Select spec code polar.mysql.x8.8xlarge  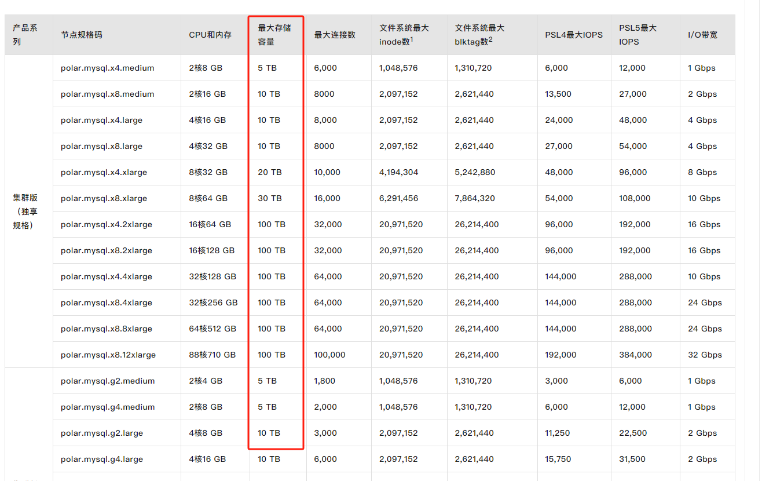(x=107, y=329)
